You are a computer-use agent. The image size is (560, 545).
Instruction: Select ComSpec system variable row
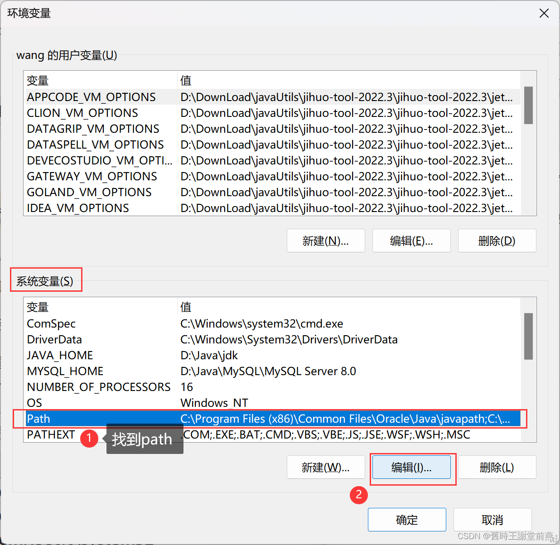click(x=273, y=323)
